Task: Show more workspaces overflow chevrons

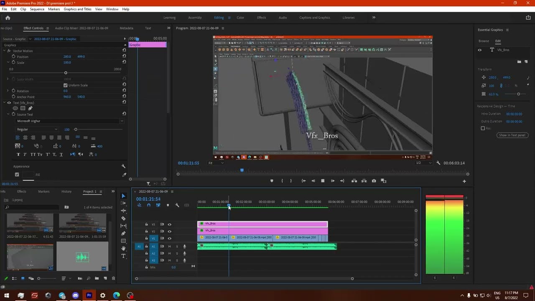Action: 374,18
